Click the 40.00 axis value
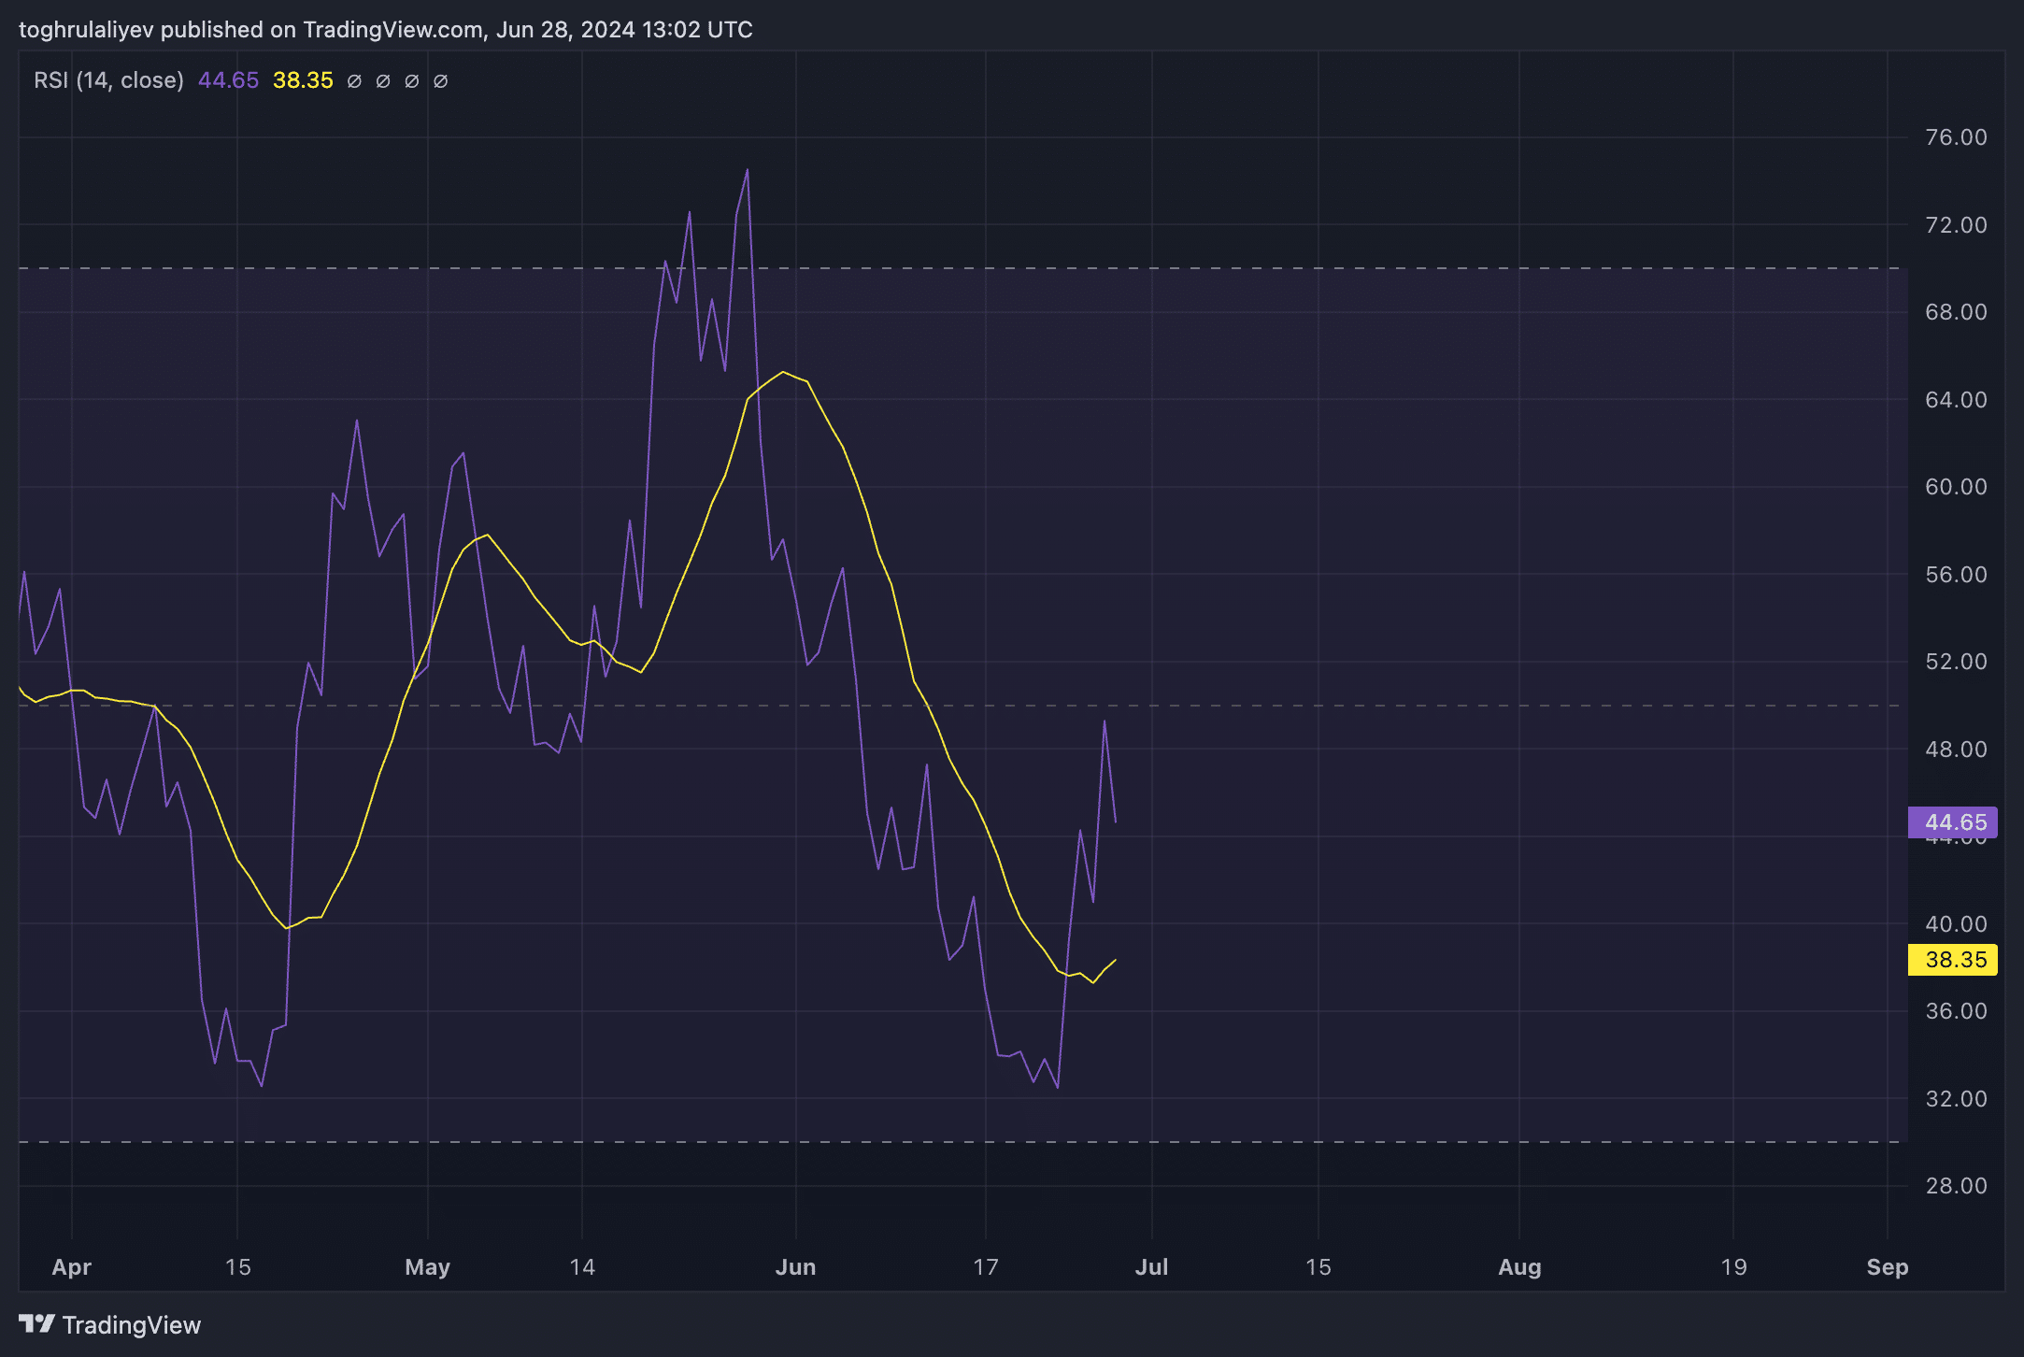Screen dimensions: 2024x1357 click(1956, 924)
